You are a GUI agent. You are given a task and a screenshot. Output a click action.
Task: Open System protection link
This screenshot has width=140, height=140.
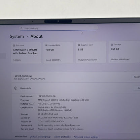(x=62, y=137)
